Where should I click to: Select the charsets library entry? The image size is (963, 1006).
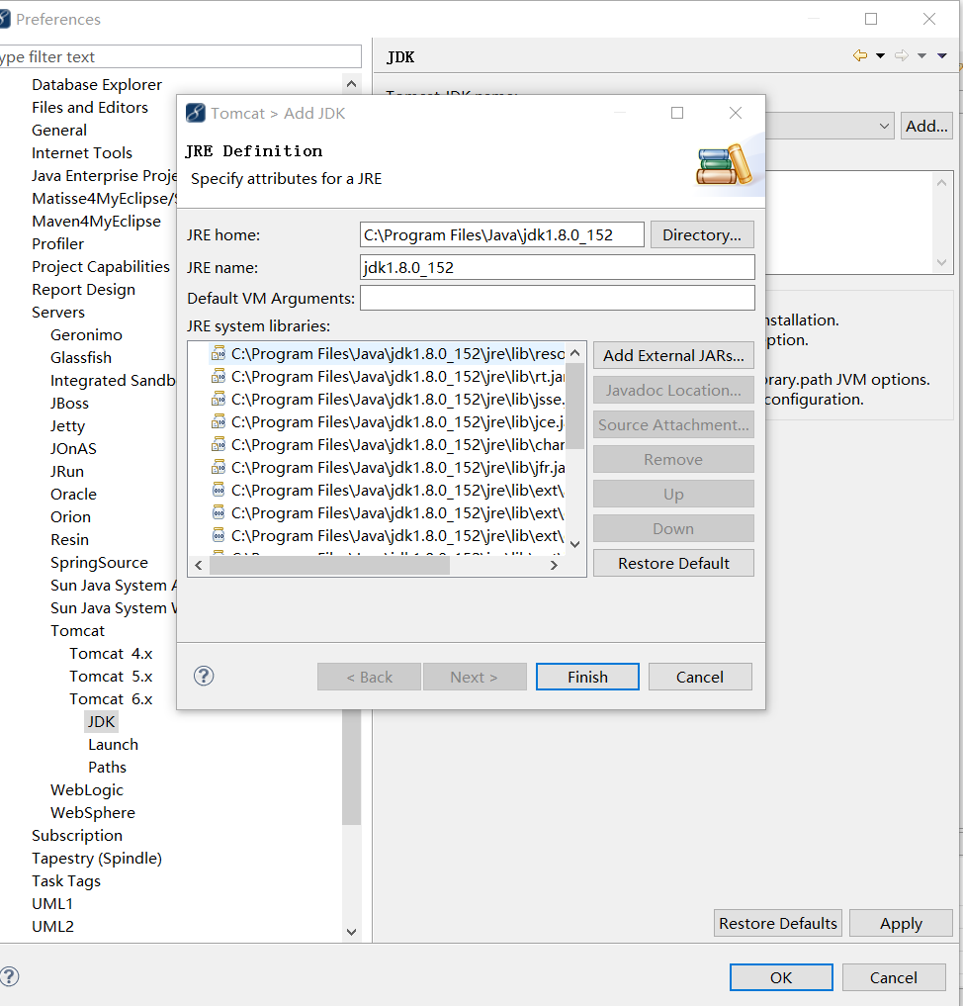click(x=388, y=445)
